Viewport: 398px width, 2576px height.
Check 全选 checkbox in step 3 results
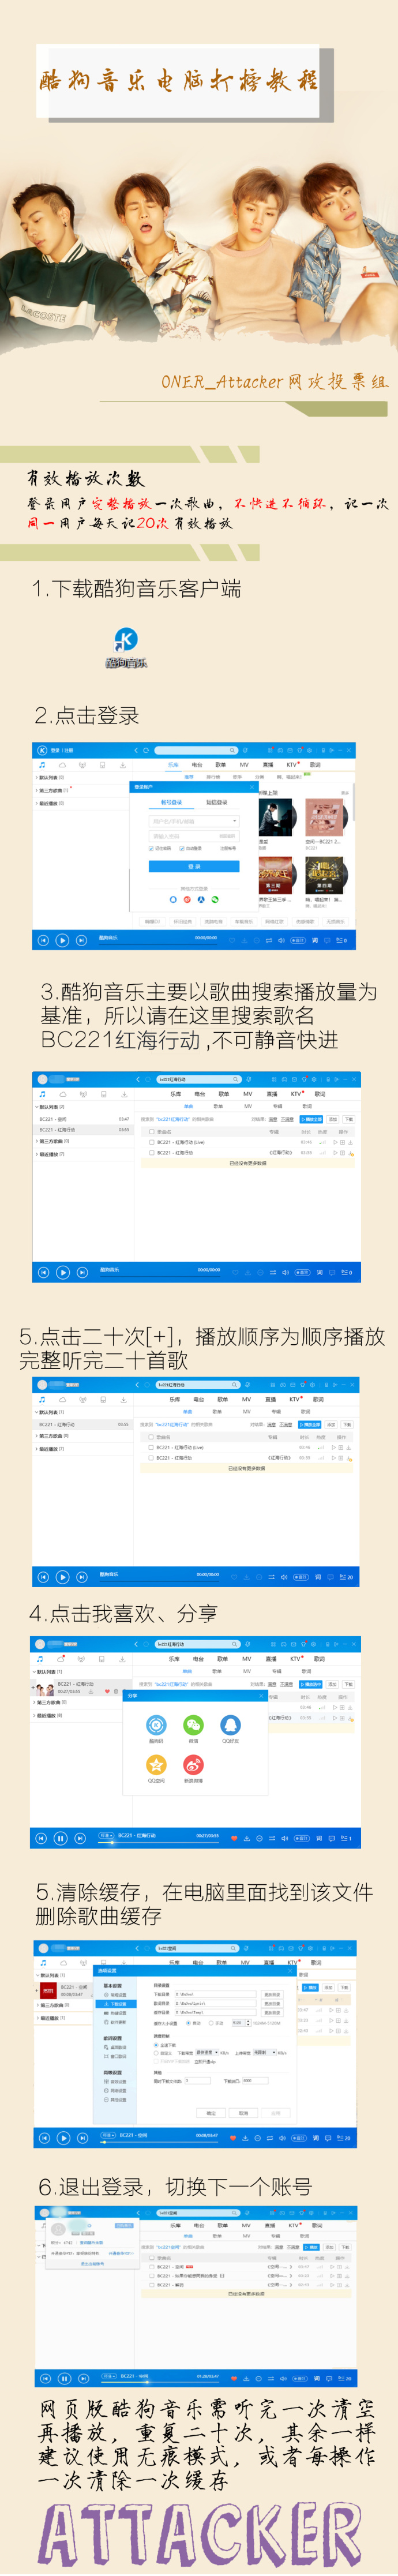[x=151, y=1131]
